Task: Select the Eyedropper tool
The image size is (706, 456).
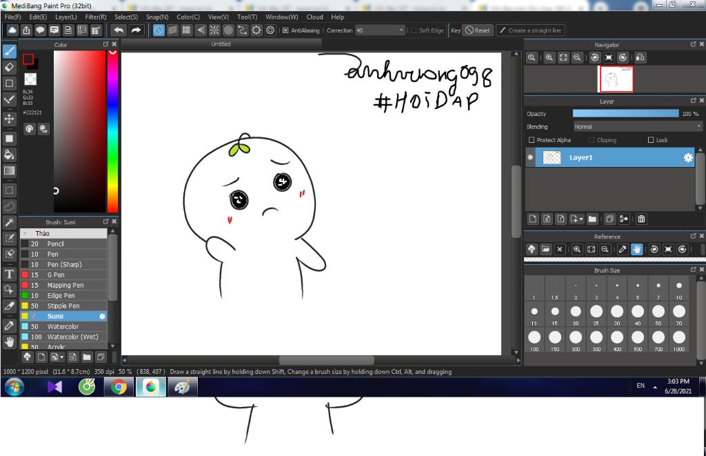Action: coord(10,326)
